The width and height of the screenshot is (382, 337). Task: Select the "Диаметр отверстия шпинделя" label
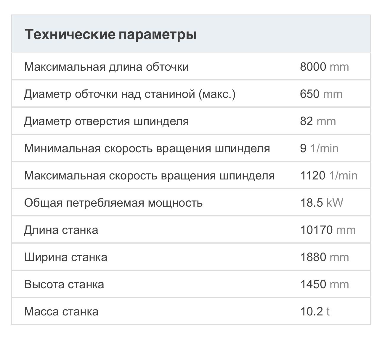(106, 121)
